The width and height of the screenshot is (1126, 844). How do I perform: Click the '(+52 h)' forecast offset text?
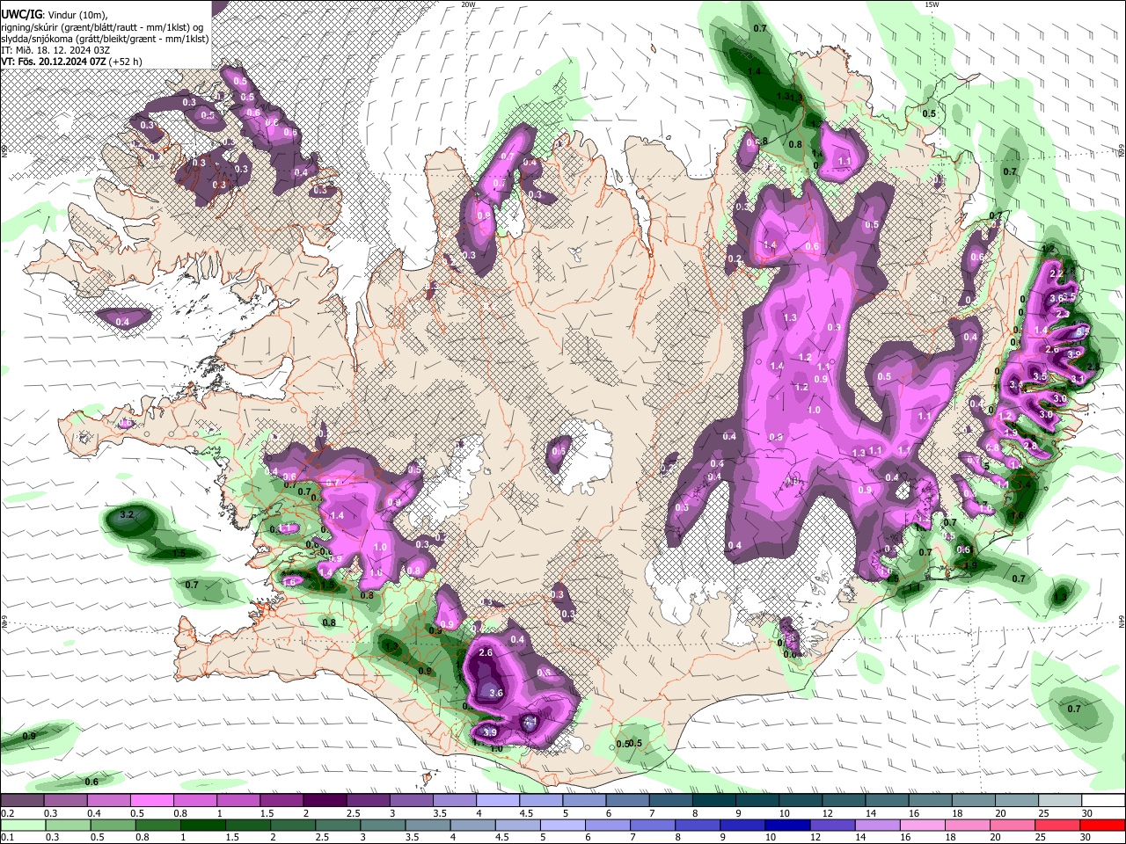[x=124, y=62]
